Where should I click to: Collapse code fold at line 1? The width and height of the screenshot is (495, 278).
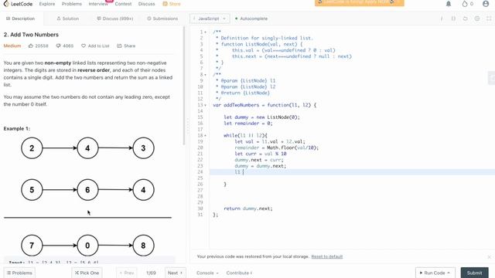point(206,32)
